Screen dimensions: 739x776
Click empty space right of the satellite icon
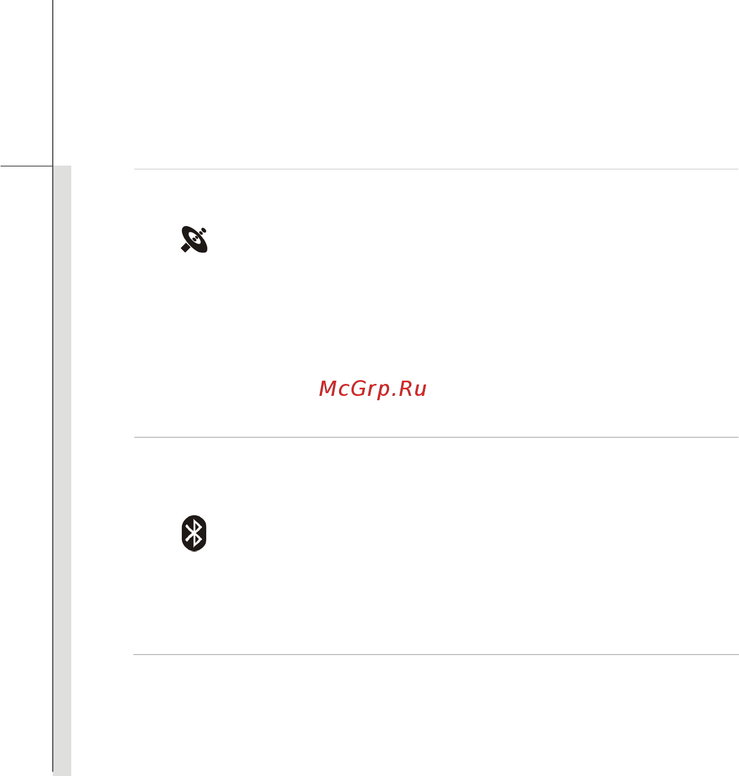tap(435, 240)
